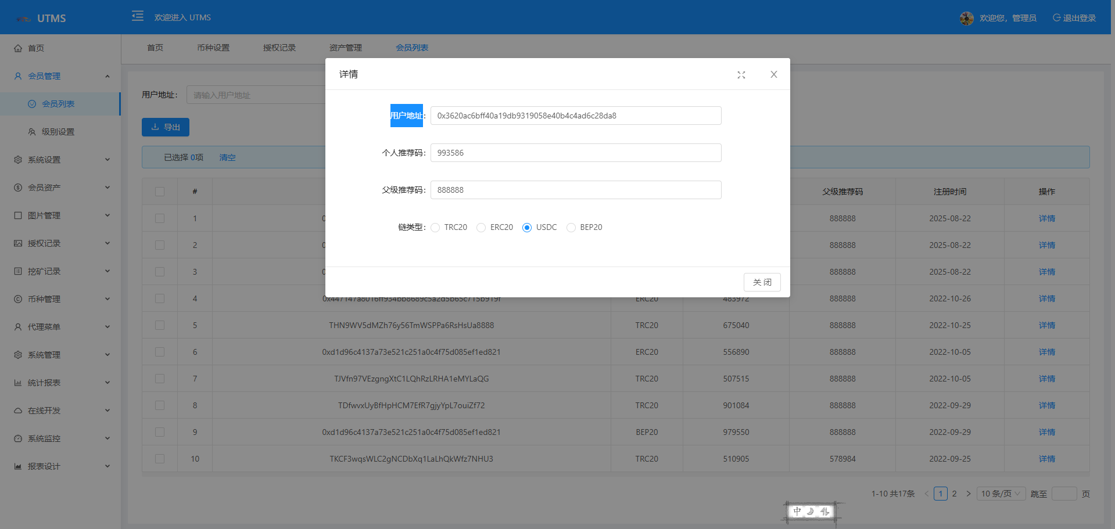Click the sidebar collapse menu icon
This screenshot has height=529, width=1115.
click(x=138, y=16)
